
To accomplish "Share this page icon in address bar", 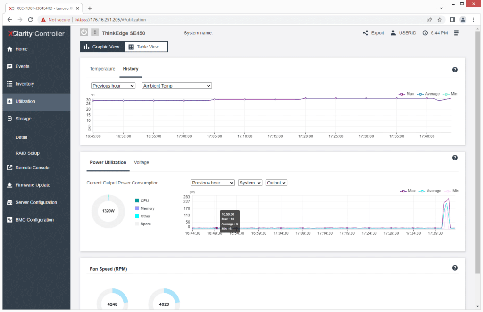I will click(x=429, y=20).
